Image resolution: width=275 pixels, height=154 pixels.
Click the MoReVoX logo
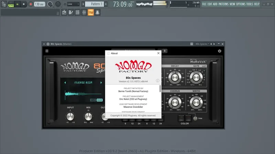[x=198, y=61]
